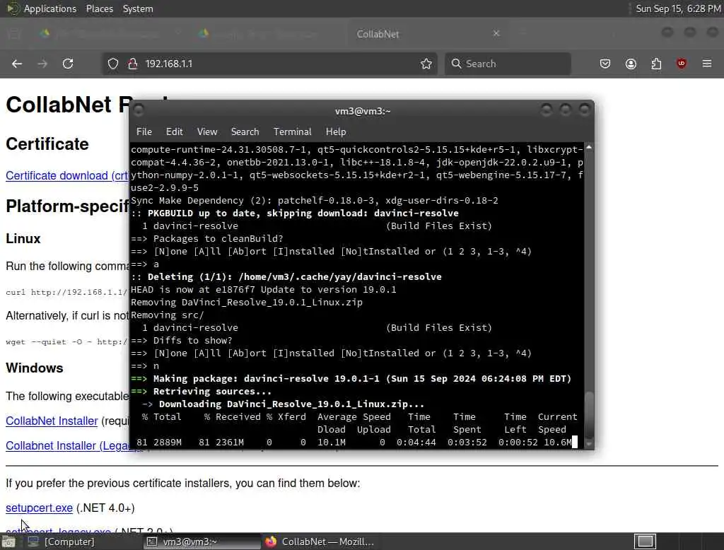Click the insecure padlock icon
The width and height of the screenshot is (724, 550).
(133, 64)
